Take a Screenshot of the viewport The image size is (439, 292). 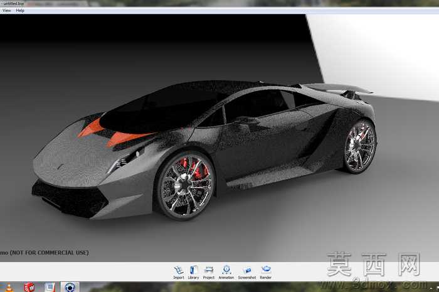[x=247, y=273]
